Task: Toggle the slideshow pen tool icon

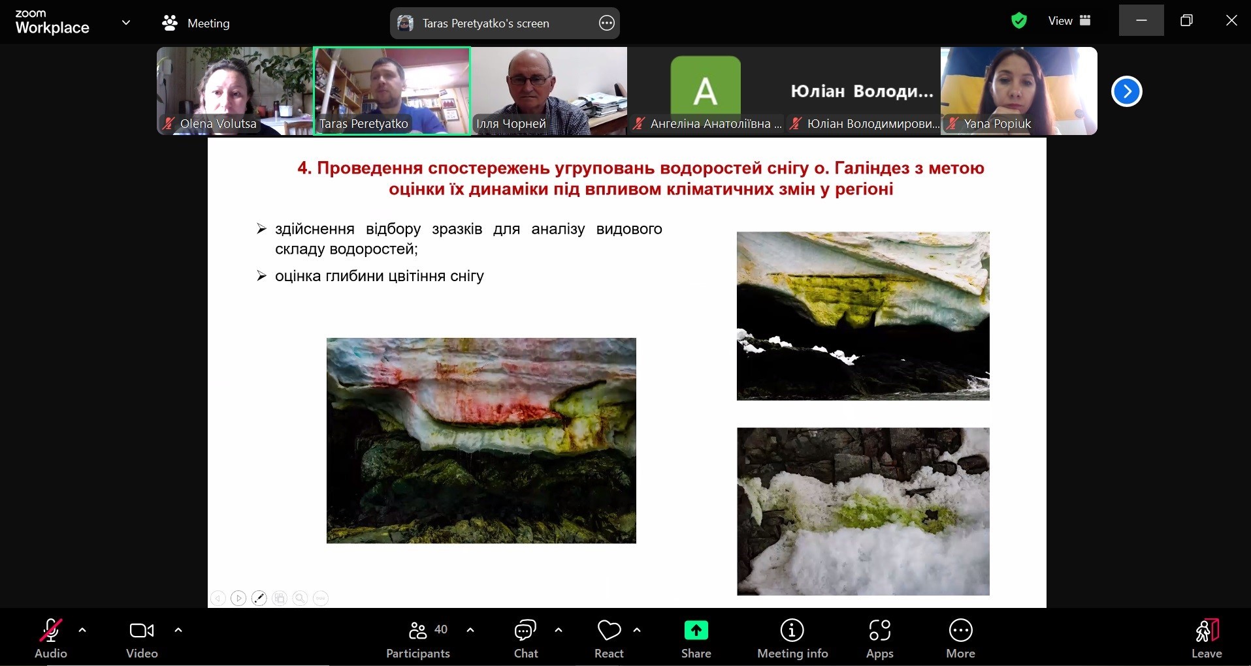Action: 259,598
